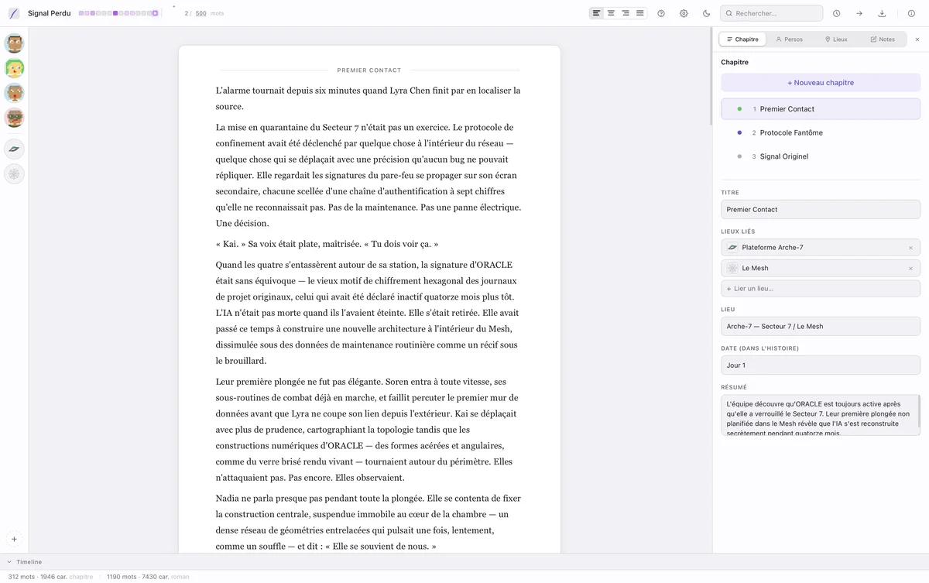
Task: Select first character avatar with blue background
Action: tap(14, 43)
